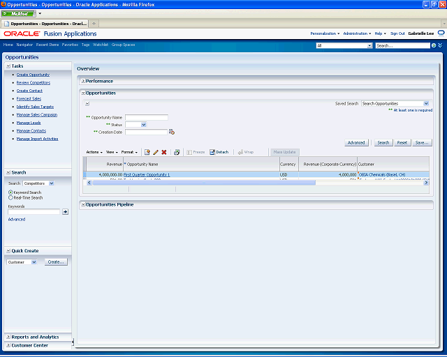Click the Manage Leads task link
Screen dimensions: 447x357
pos(29,123)
